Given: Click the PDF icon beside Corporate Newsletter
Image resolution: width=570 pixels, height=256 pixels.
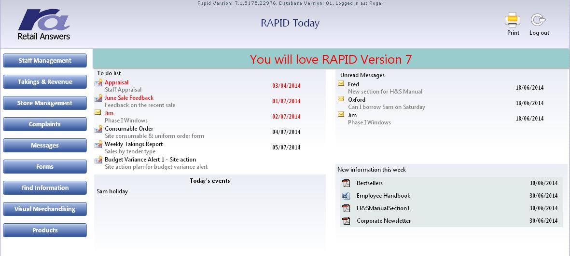Looking at the screenshot, I should click(346, 221).
